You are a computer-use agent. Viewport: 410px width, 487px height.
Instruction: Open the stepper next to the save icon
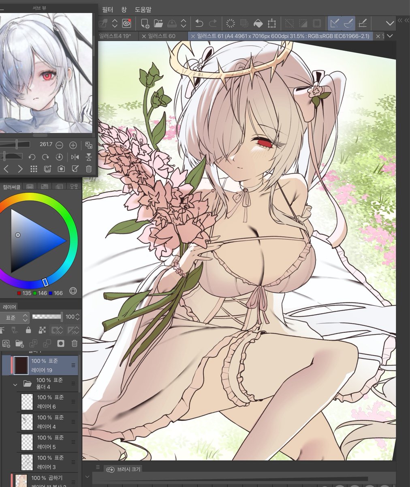click(184, 23)
